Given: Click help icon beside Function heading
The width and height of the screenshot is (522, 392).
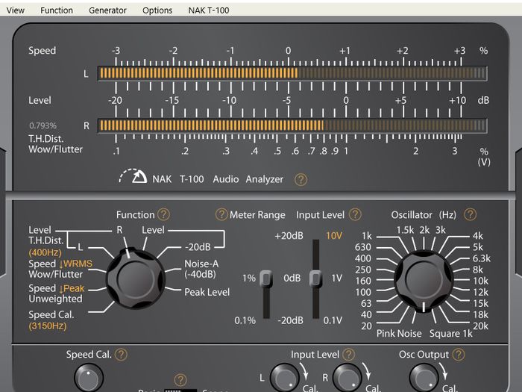Looking at the screenshot, I should tap(163, 214).
